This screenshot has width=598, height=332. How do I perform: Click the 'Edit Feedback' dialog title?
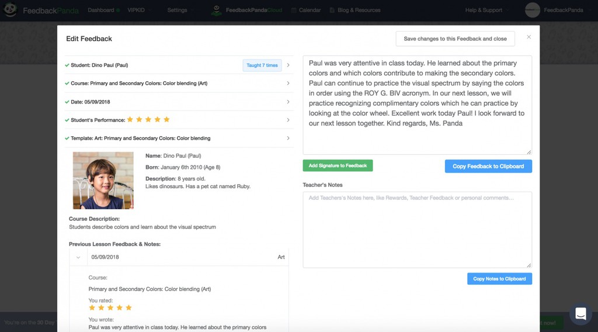(x=89, y=39)
